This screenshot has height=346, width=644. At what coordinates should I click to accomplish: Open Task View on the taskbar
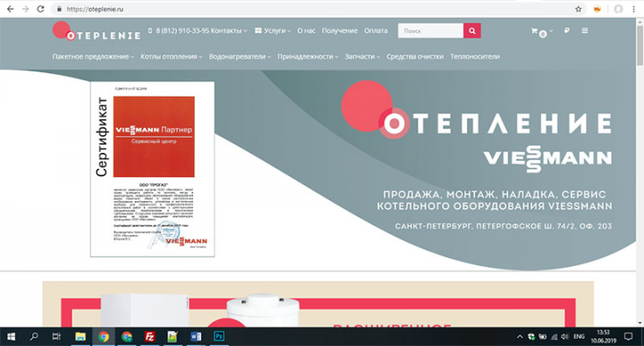pos(56,336)
